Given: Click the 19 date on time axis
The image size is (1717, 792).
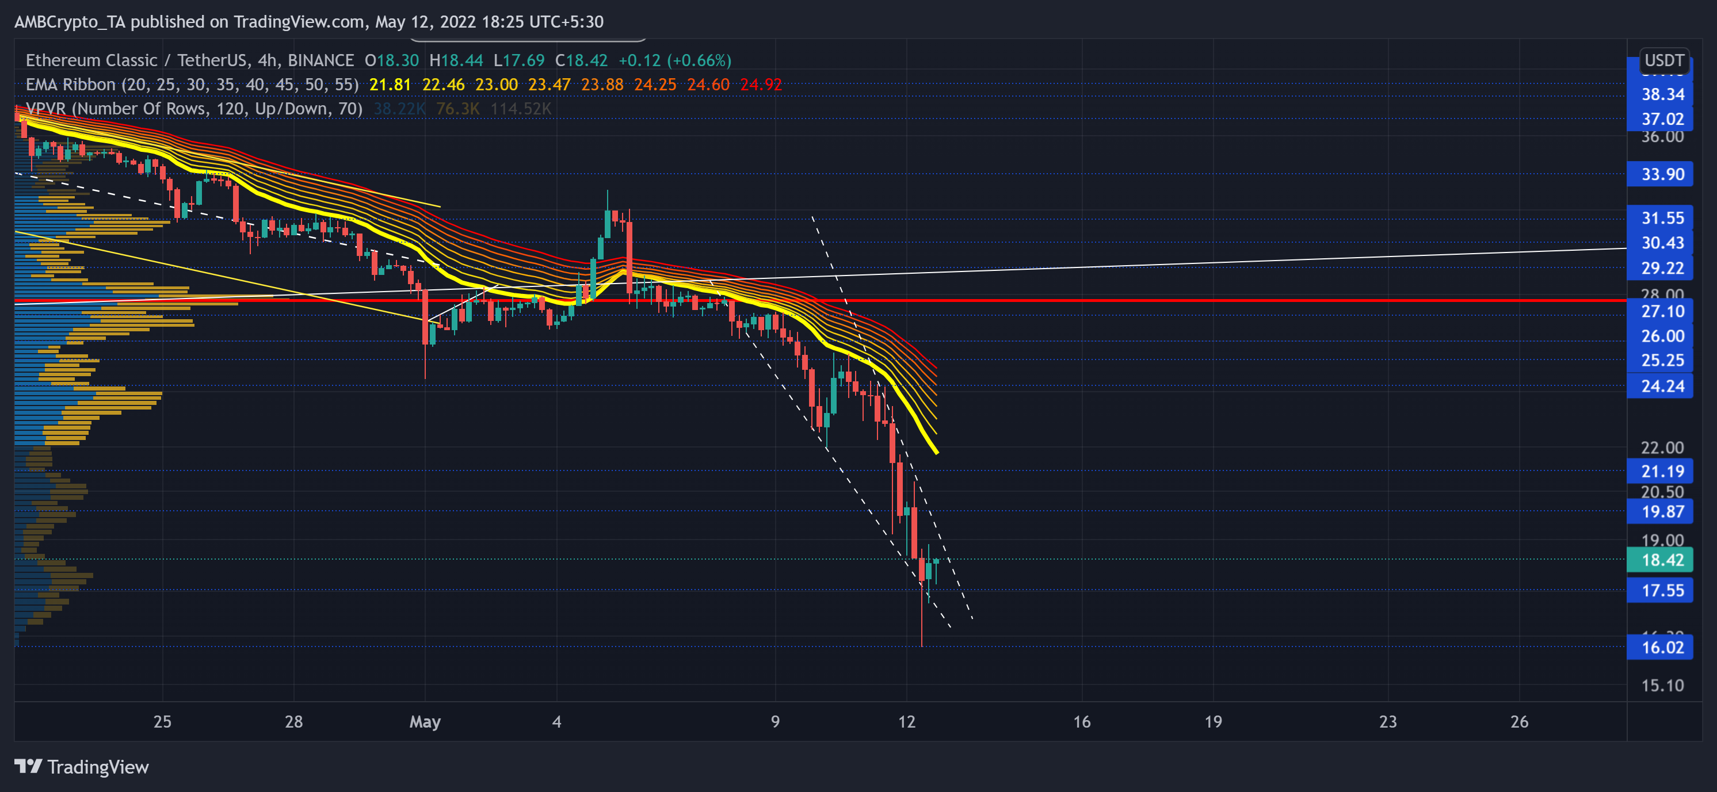Looking at the screenshot, I should coord(1213,722).
